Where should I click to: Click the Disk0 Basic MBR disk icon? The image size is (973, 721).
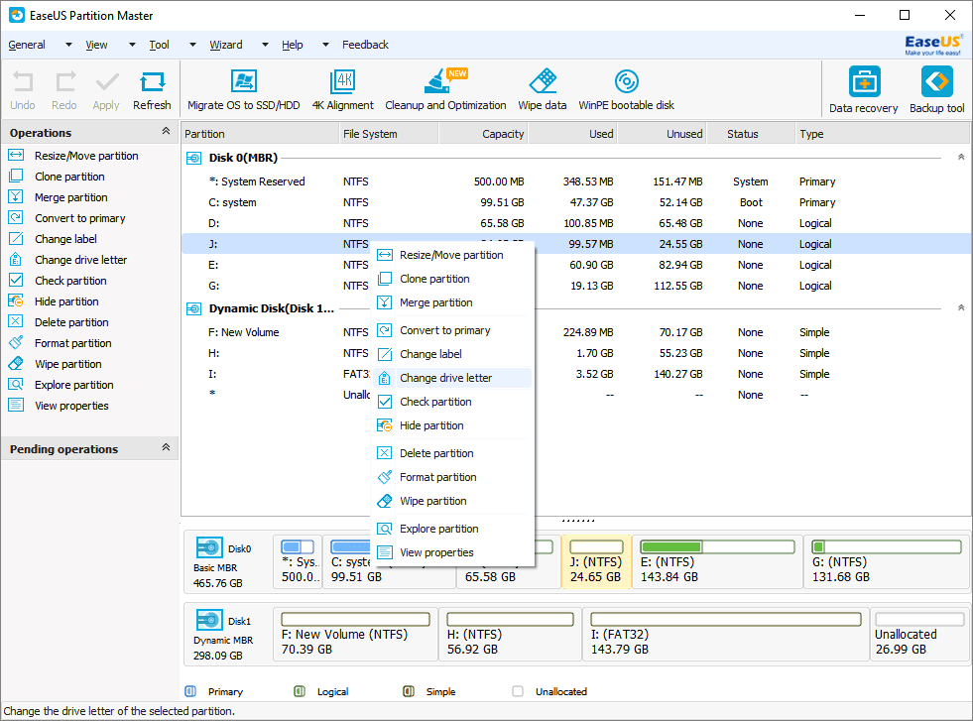209,547
